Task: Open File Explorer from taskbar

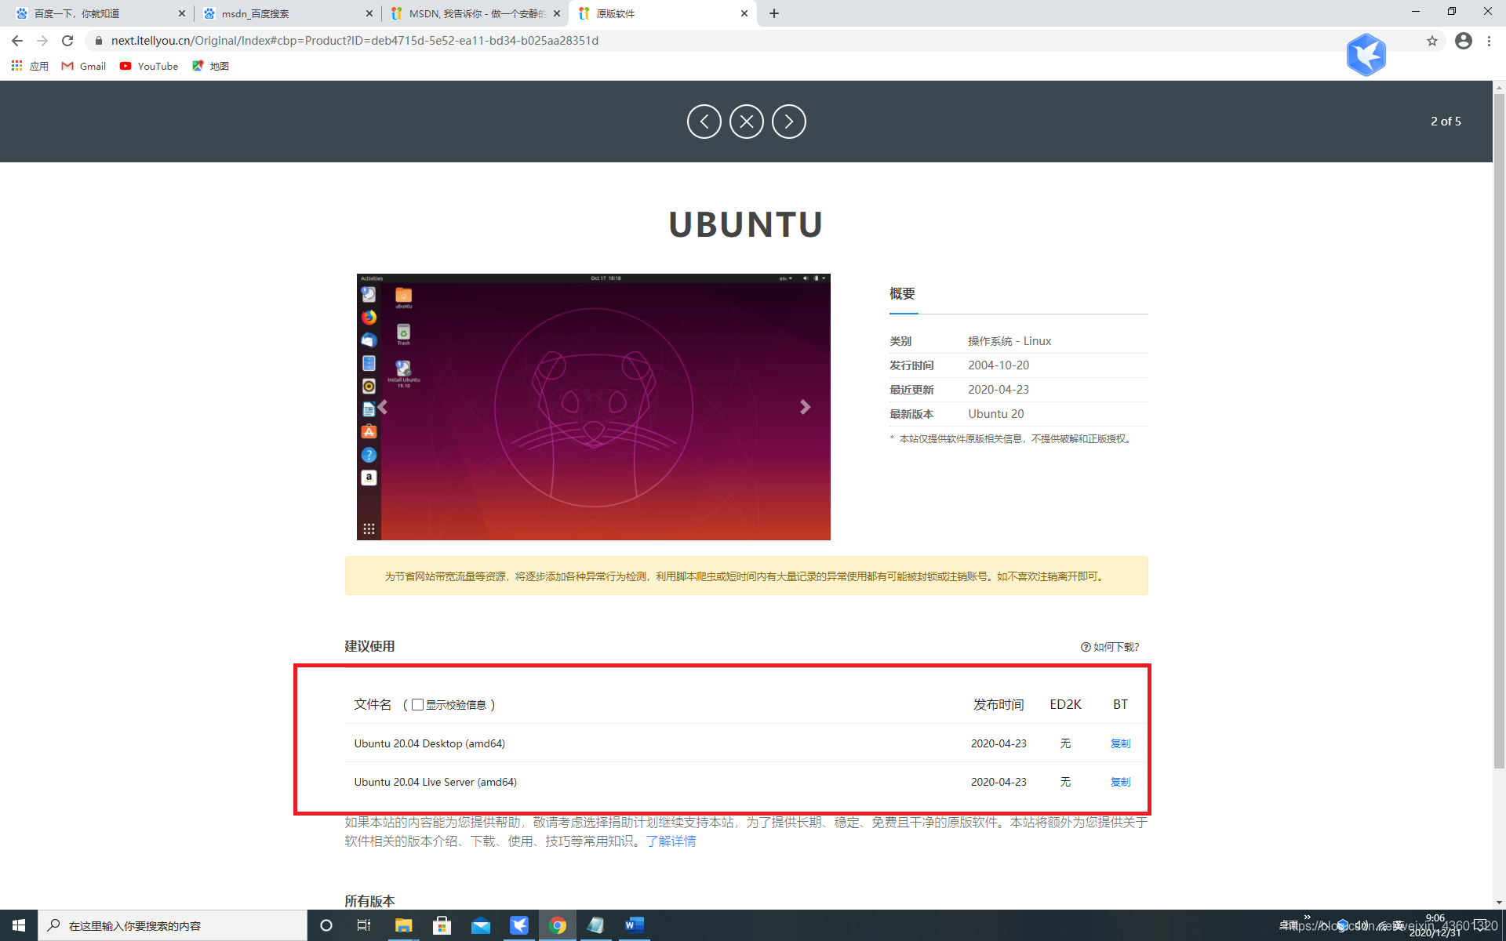Action: pyautogui.click(x=403, y=925)
